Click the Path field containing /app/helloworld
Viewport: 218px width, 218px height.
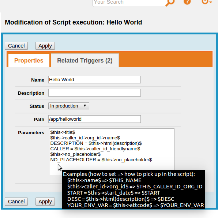click(x=94, y=119)
